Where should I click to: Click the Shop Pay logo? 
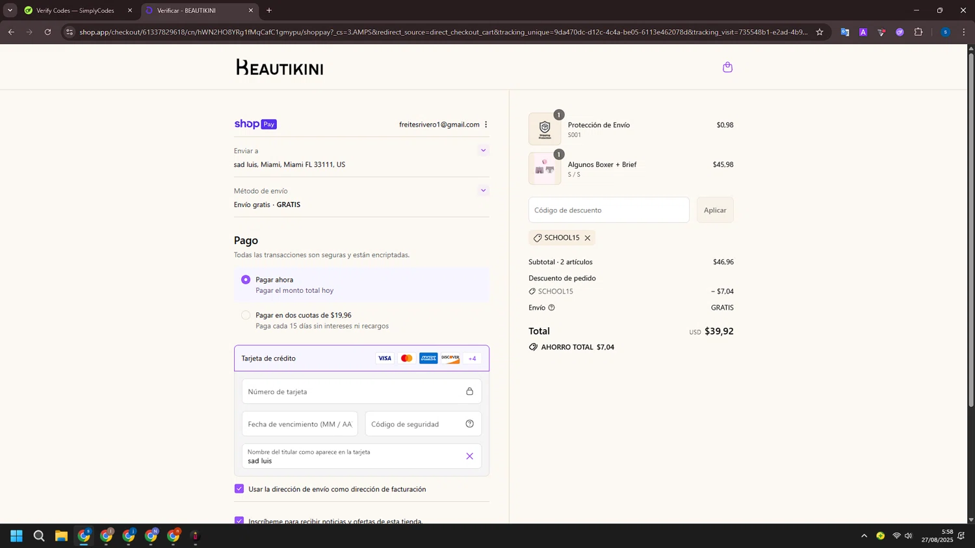pyautogui.click(x=255, y=124)
